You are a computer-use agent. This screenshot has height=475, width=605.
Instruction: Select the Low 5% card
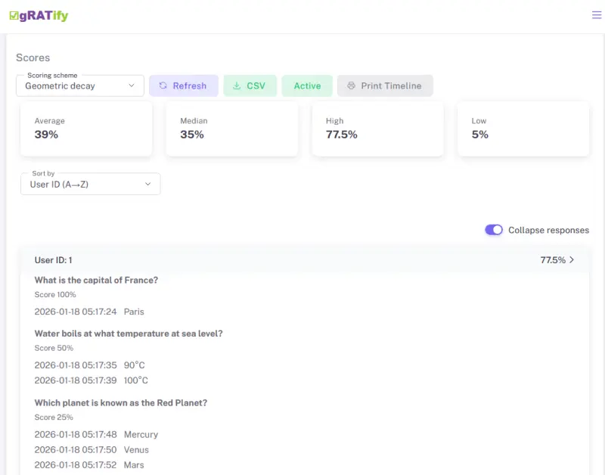point(523,129)
